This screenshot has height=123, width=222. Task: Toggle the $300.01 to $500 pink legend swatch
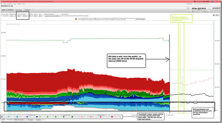[x=81, y=117]
